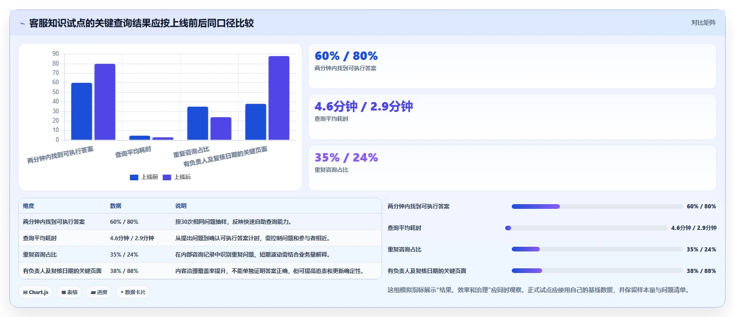Screen dimensions: 735x317
Task: Toggle the 上线后 dataset in the chart legend
Action: [176, 177]
